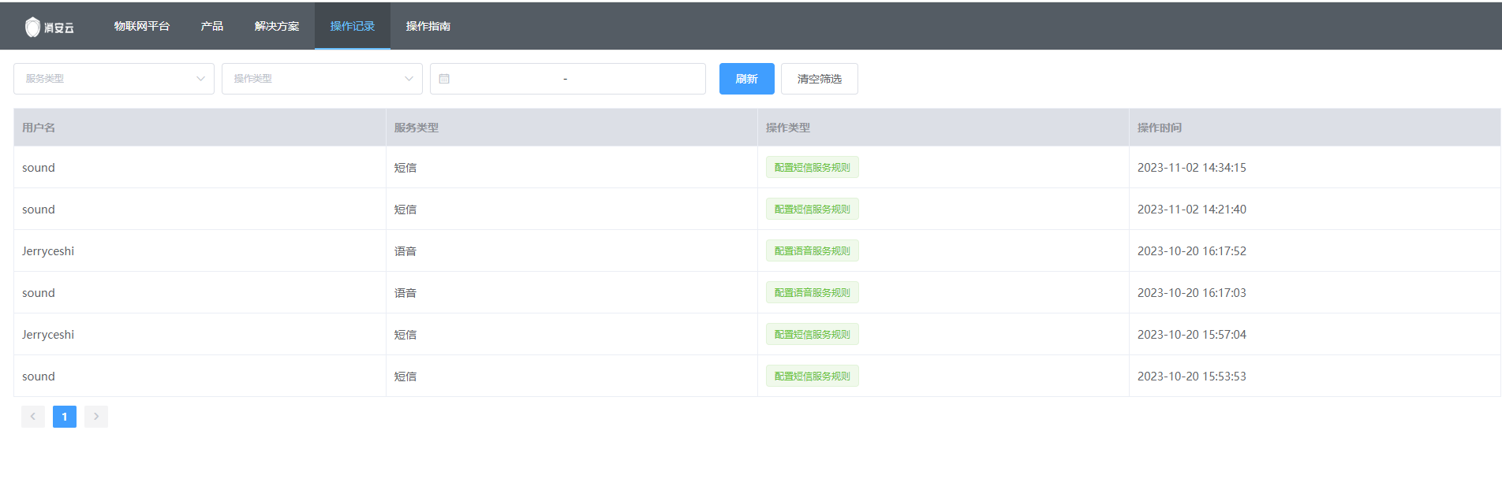Open the 操作类型 filter dropdown
This screenshot has height=486, width=1502.
(x=322, y=79)
